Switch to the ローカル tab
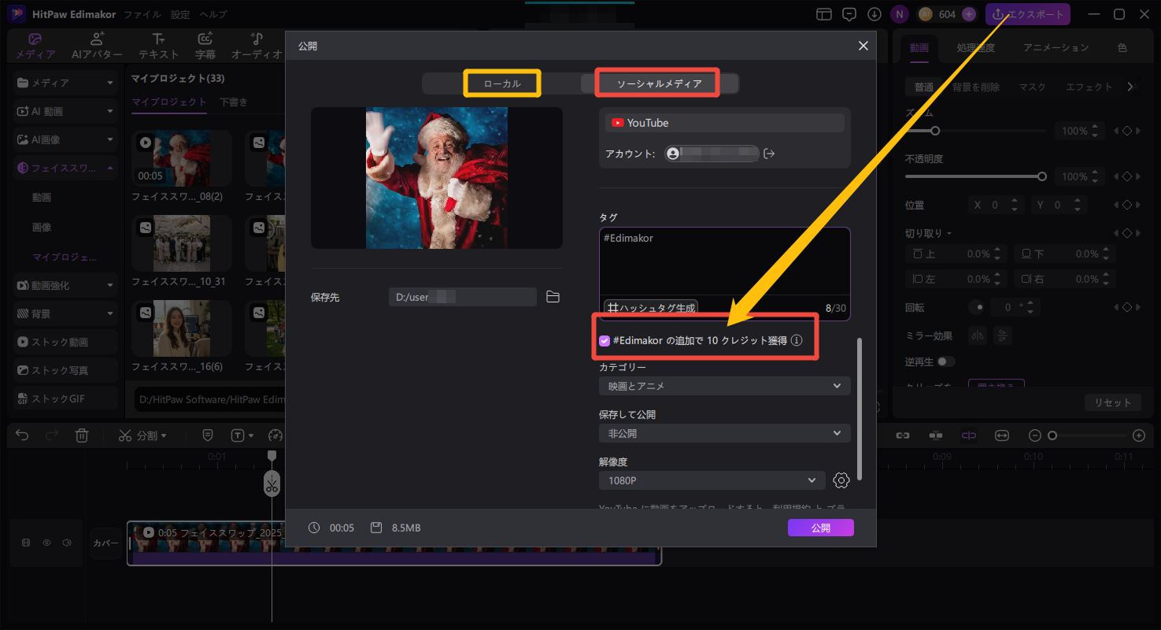The height and width of the screenshot is (630, 1161). click(501, 83)
